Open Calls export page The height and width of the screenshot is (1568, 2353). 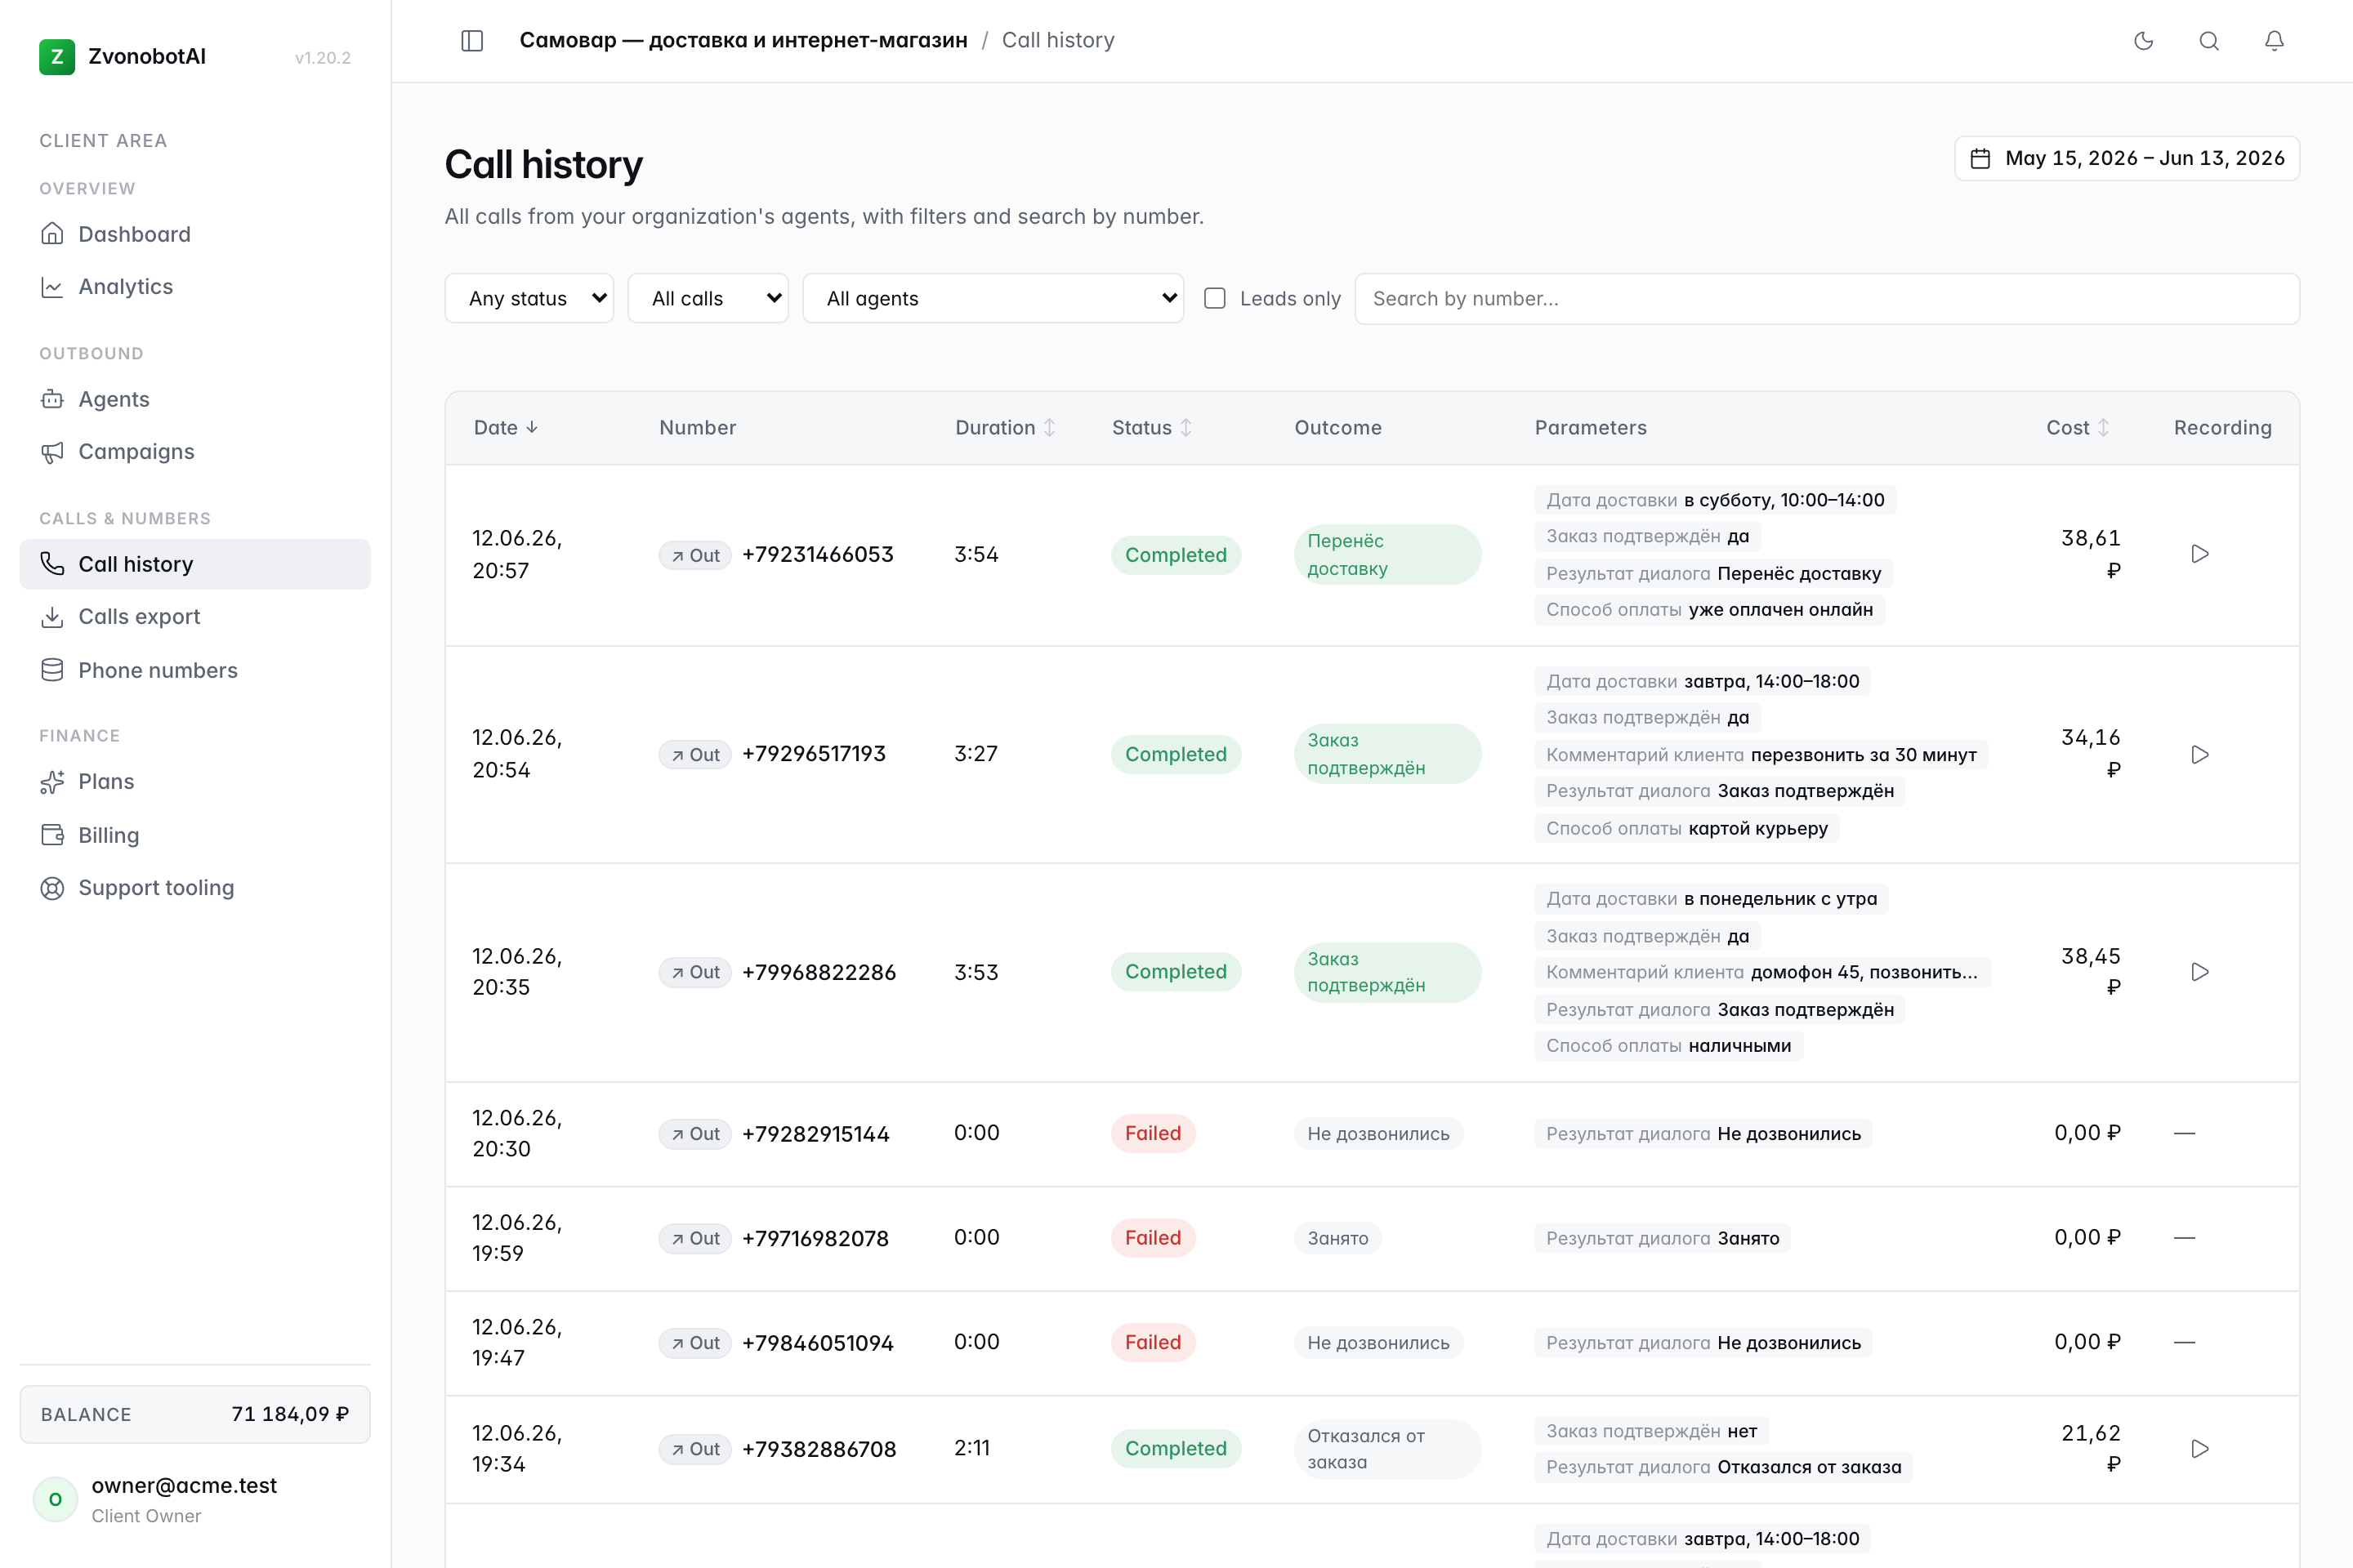(x=195, y=617)
